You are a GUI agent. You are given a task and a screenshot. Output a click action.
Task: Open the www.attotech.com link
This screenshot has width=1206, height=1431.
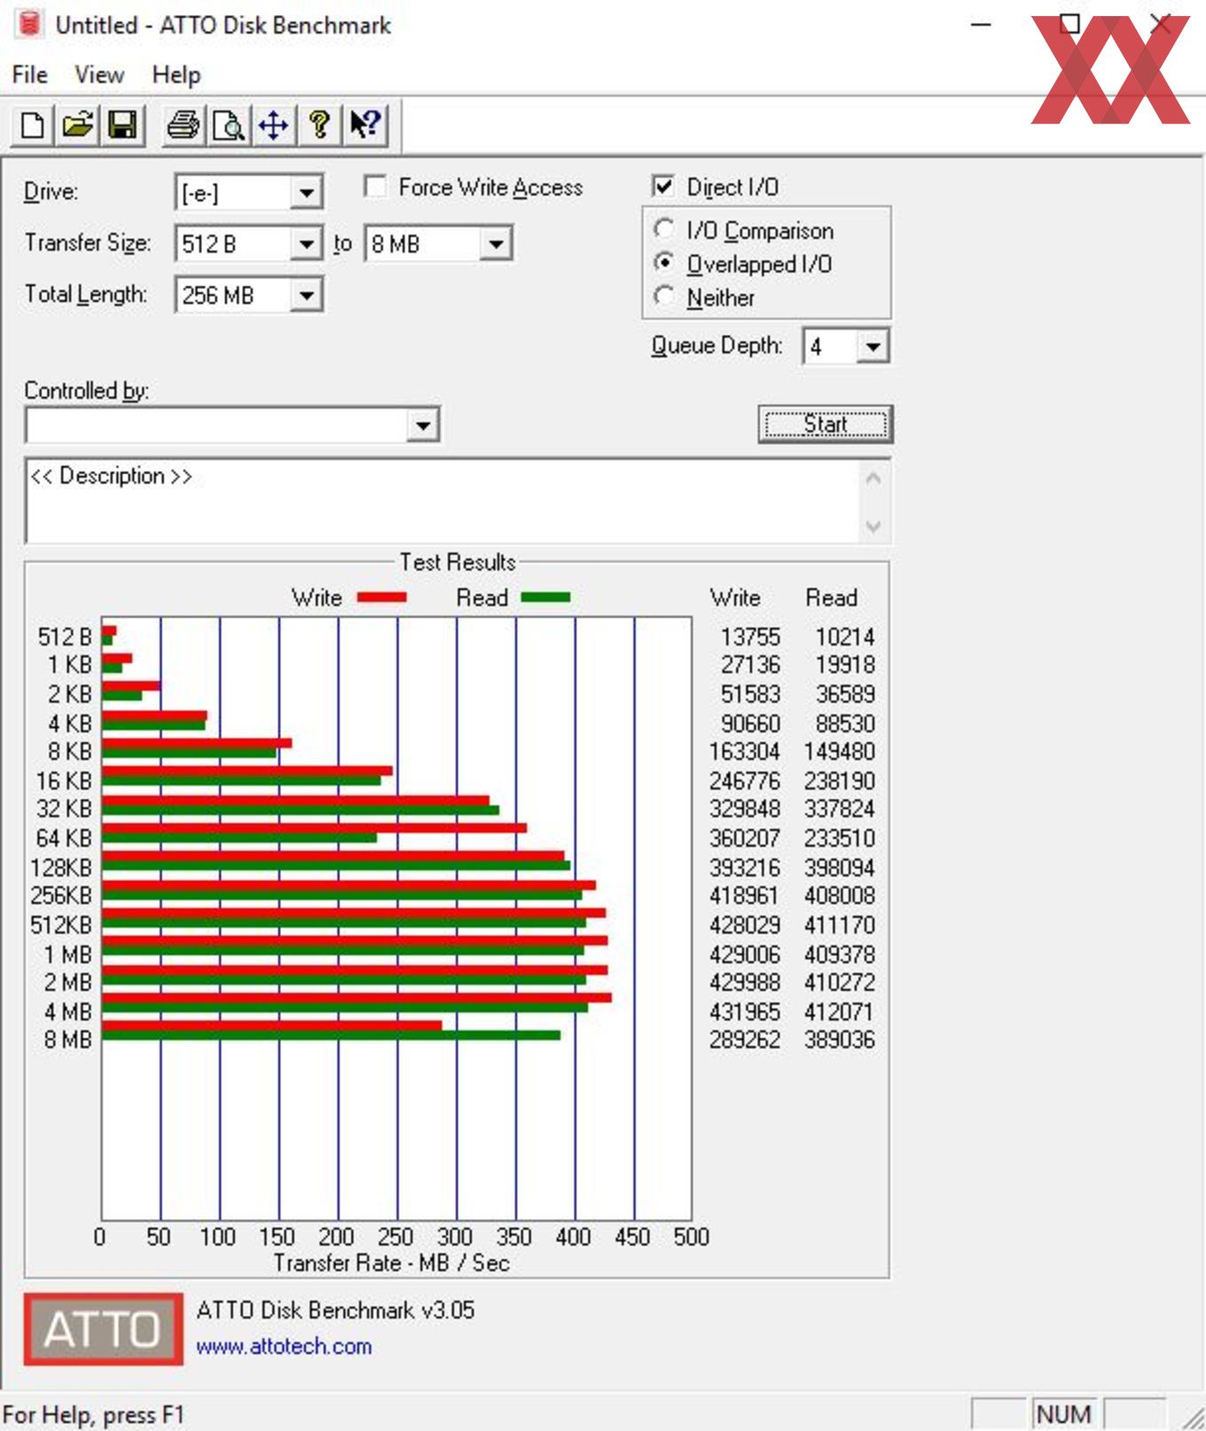pyautogui.click(x=284, y=1346)
